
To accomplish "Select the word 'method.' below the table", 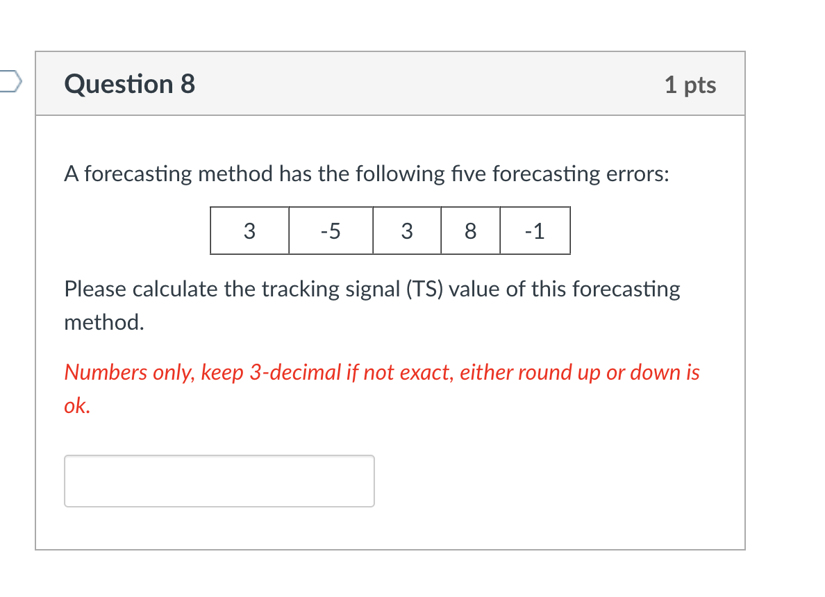I will tap(103, 322).
